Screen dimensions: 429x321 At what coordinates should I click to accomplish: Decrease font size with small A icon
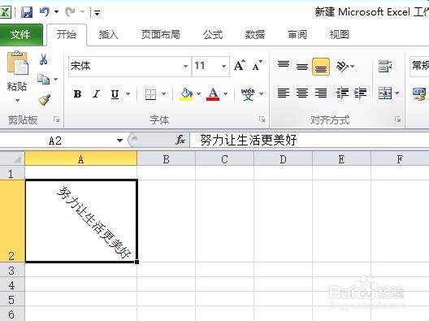point(257,66)
